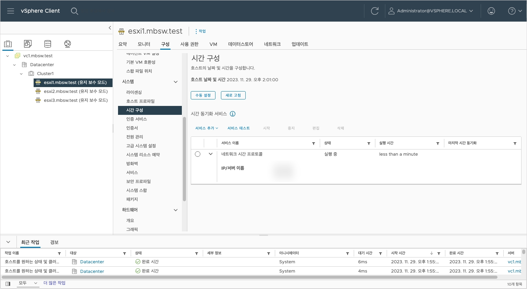Open the help question mark menu
Viewport: 527px width, 289px height.
point(515,11)
